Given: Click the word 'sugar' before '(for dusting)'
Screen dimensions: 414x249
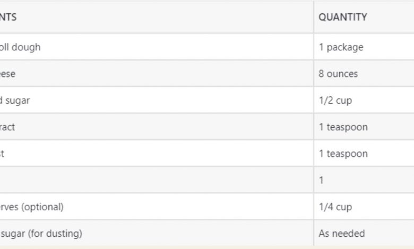Looking at the screenshot, I should point(14,233).
